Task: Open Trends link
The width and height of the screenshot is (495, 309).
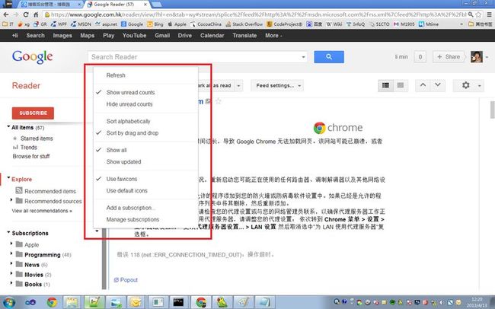Action: 29,147
